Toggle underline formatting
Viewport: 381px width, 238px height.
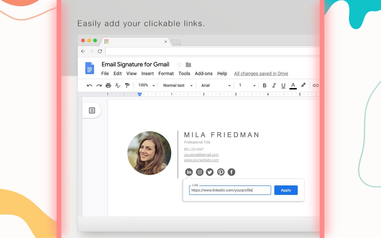coord(283,85)
